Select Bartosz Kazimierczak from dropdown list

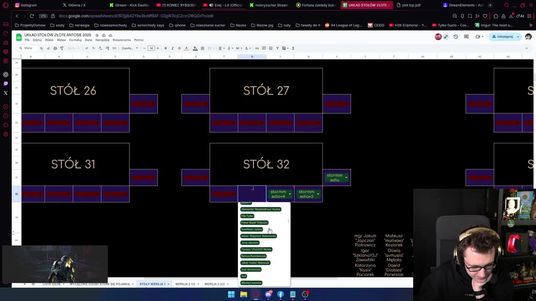(253, 256)
